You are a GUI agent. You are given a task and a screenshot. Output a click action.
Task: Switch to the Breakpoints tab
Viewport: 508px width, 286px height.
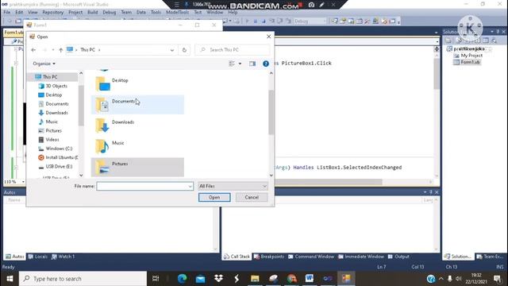click(269, 257)
